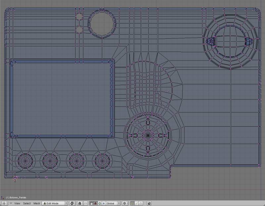This screenshot has width=265, height=206.
Task: Click the Botones_Pantala object name label
Action: tap(16, 197)
